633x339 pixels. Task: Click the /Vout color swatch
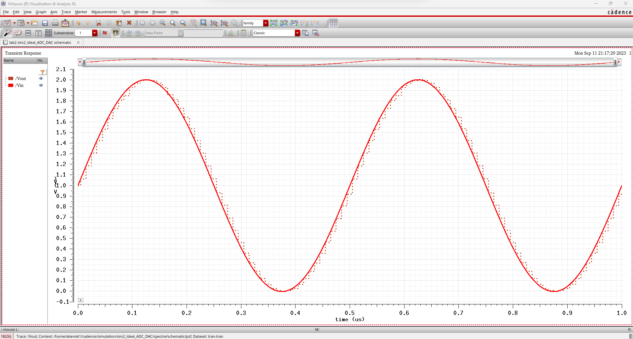tap(11, 78)
